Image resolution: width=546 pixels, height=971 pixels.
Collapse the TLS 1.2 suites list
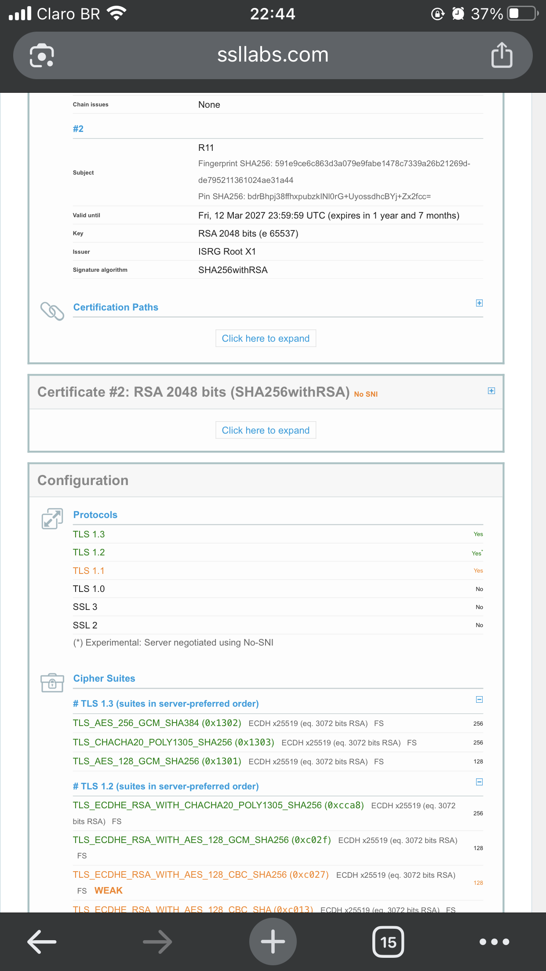(479, 782)
